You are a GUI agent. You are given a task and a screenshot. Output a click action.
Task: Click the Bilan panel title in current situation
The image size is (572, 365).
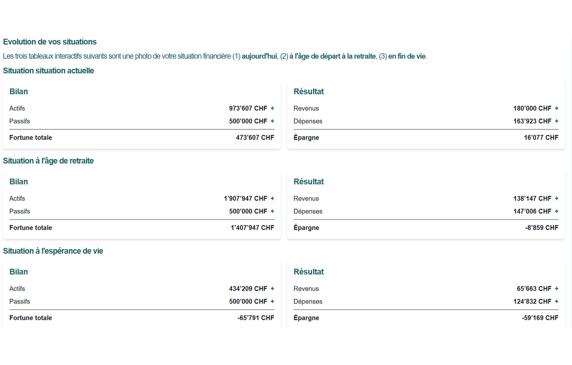tap(18, 91)
